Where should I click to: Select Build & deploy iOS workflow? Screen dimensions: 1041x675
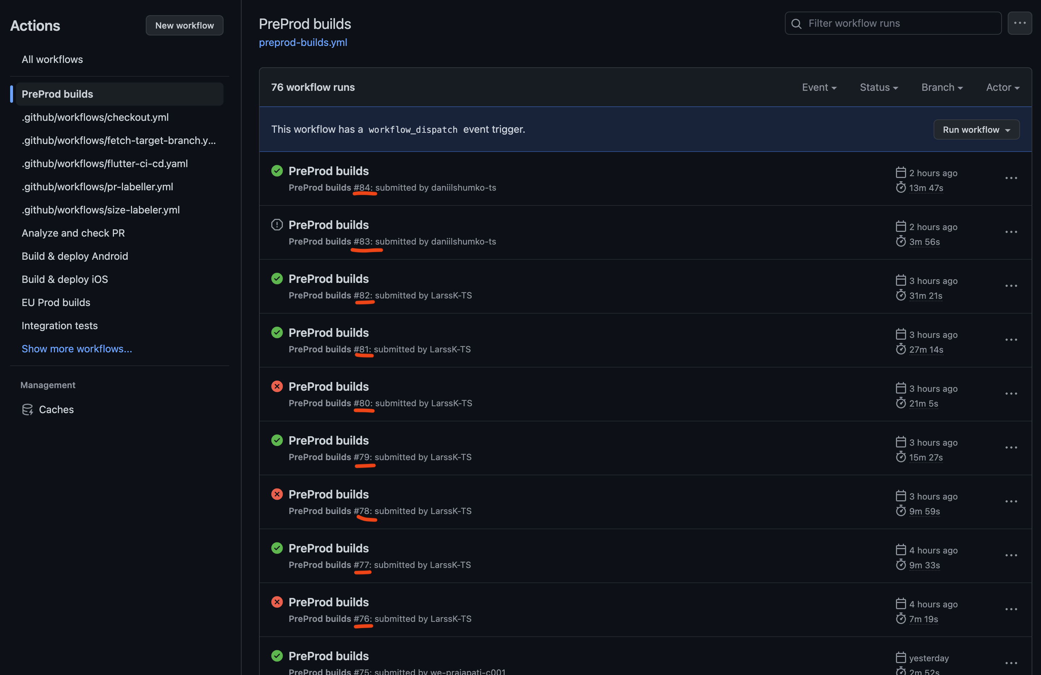point(65,279)
